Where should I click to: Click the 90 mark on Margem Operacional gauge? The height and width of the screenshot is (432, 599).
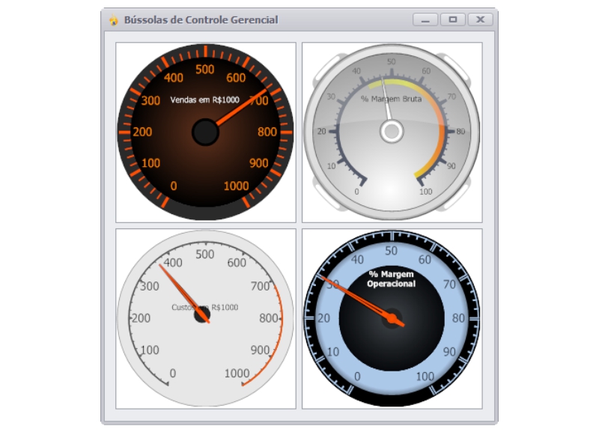(449, 351)
